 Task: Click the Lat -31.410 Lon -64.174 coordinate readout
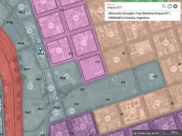(146, 133)
